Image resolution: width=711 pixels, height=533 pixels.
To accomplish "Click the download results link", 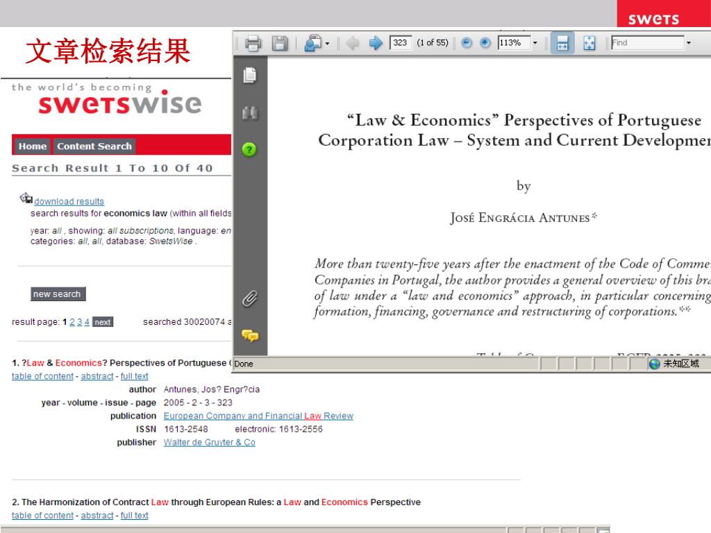I will click(69, 201).
